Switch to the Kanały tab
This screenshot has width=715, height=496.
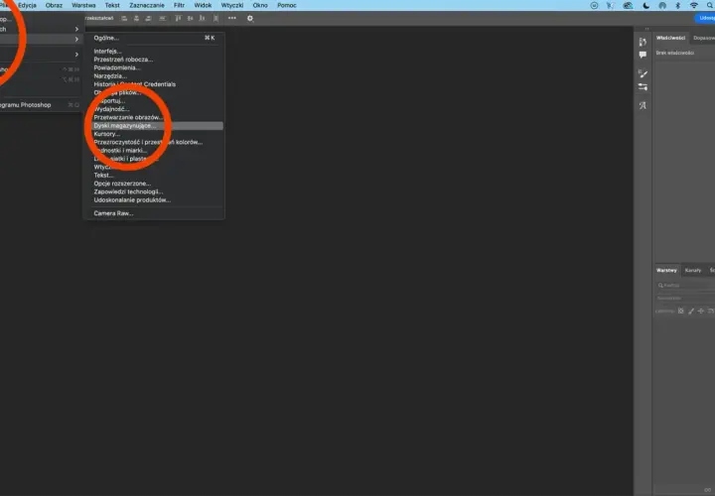(693, 270)
